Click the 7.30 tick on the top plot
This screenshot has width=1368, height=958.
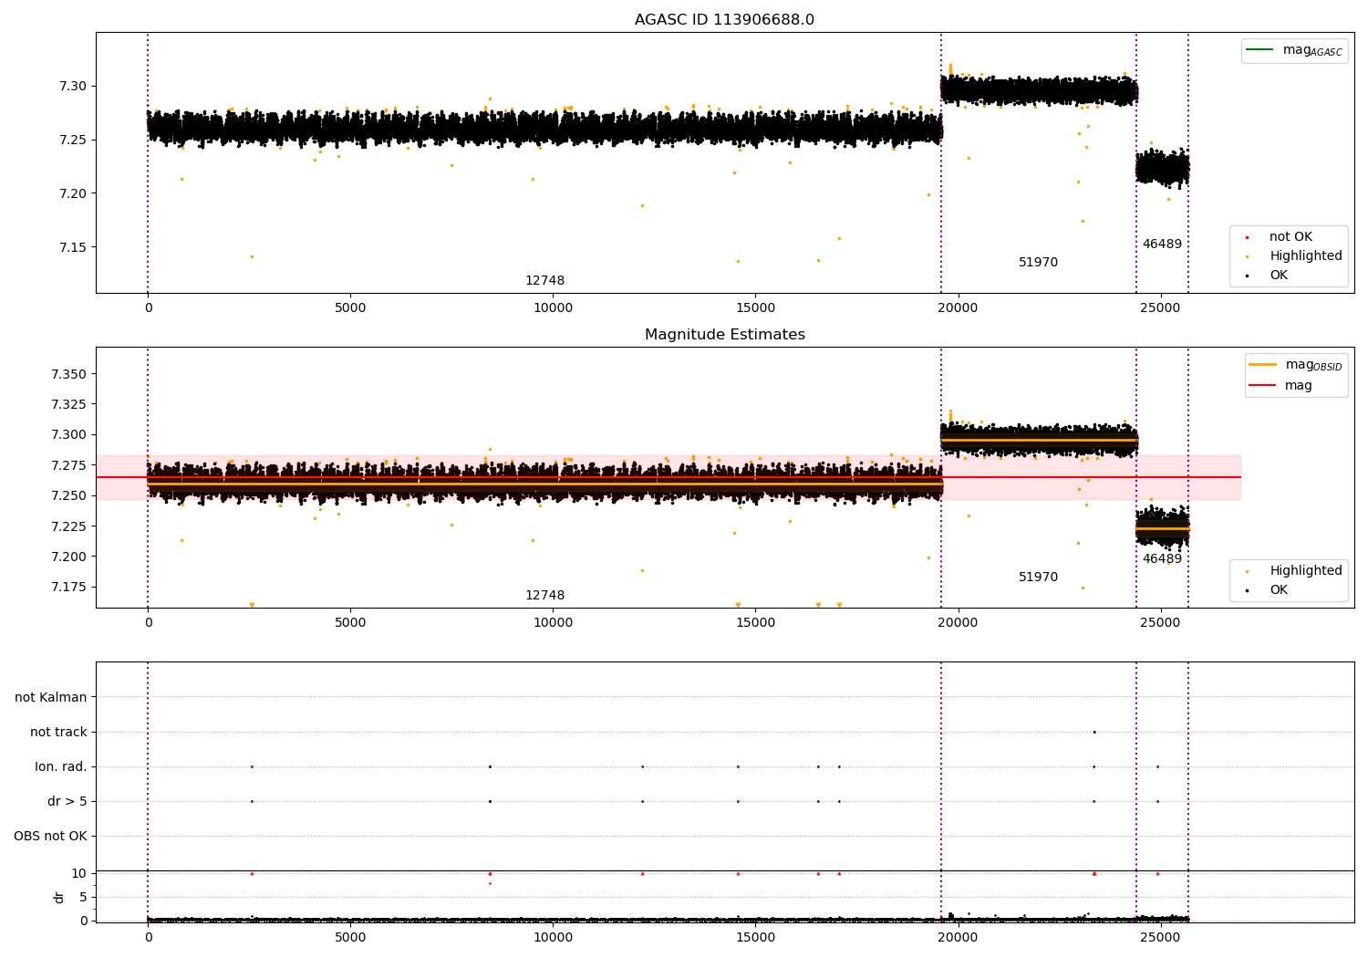click(73, 87)
